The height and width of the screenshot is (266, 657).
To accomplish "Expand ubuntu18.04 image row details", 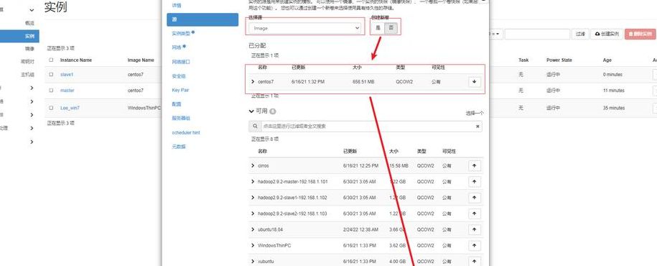I will tap(253, 229).
